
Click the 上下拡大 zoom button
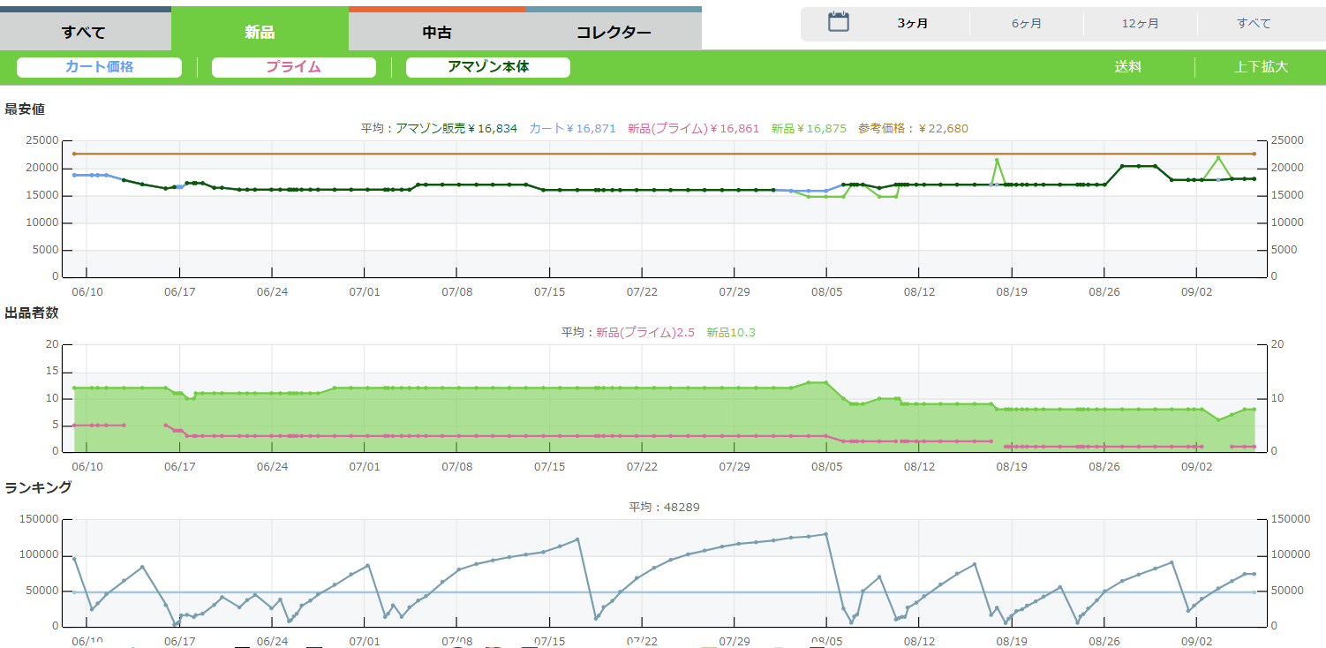coord(1261,67)
